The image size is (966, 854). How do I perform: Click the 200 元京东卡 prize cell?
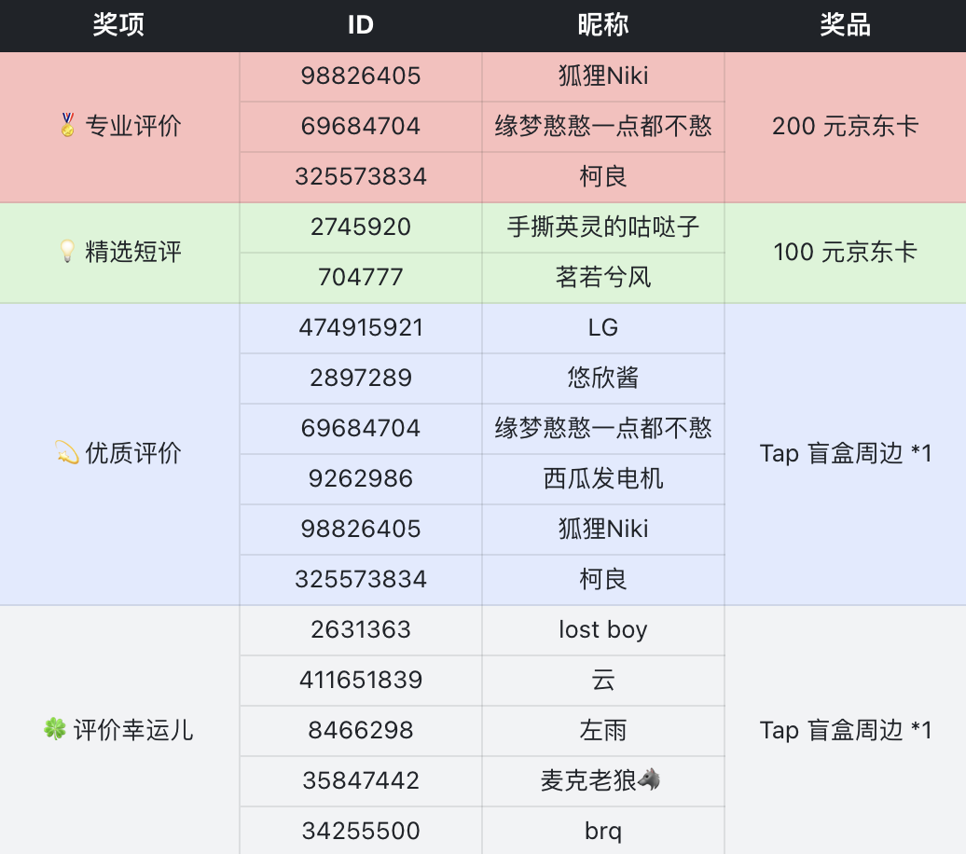click(845, 126)
